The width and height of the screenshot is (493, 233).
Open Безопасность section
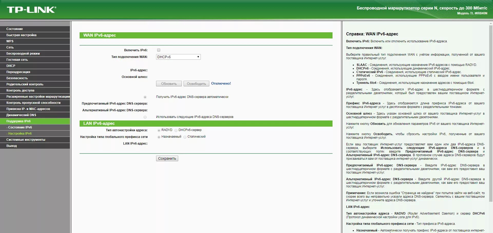tap(35, 78)
